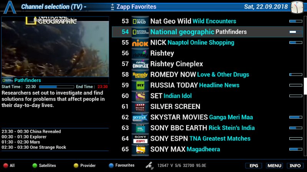Screen dimensions: 307x172
Task: Select channel 64 SONY ESPN
Action: click(x=207, y=139)
